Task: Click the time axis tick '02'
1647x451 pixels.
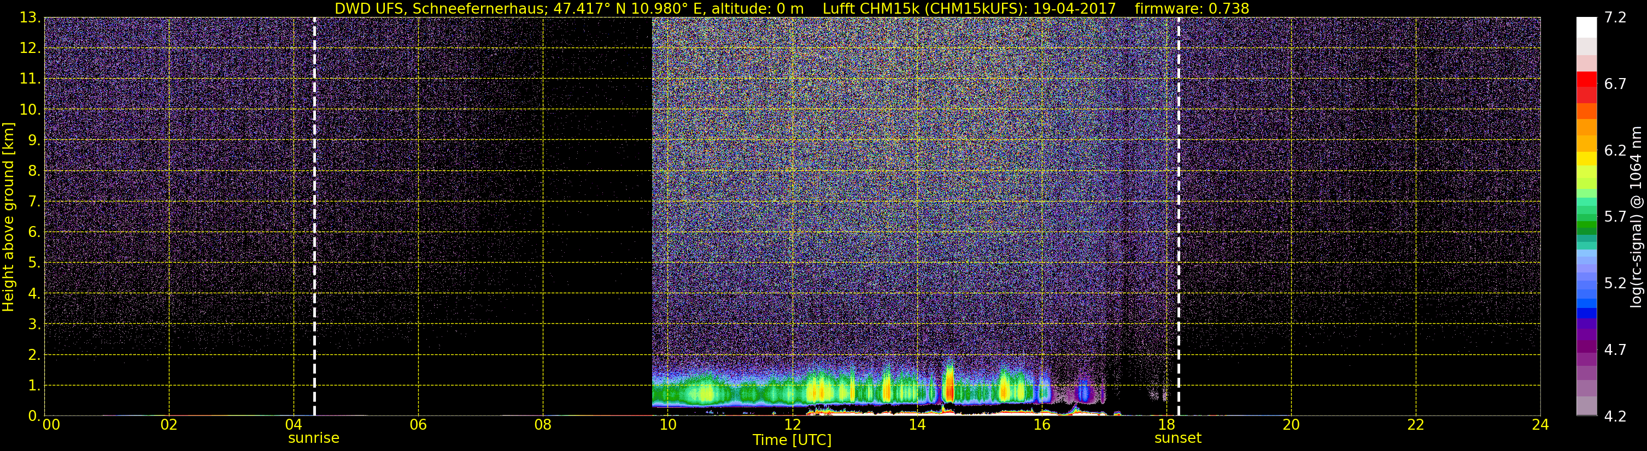Action: point(169,425)
